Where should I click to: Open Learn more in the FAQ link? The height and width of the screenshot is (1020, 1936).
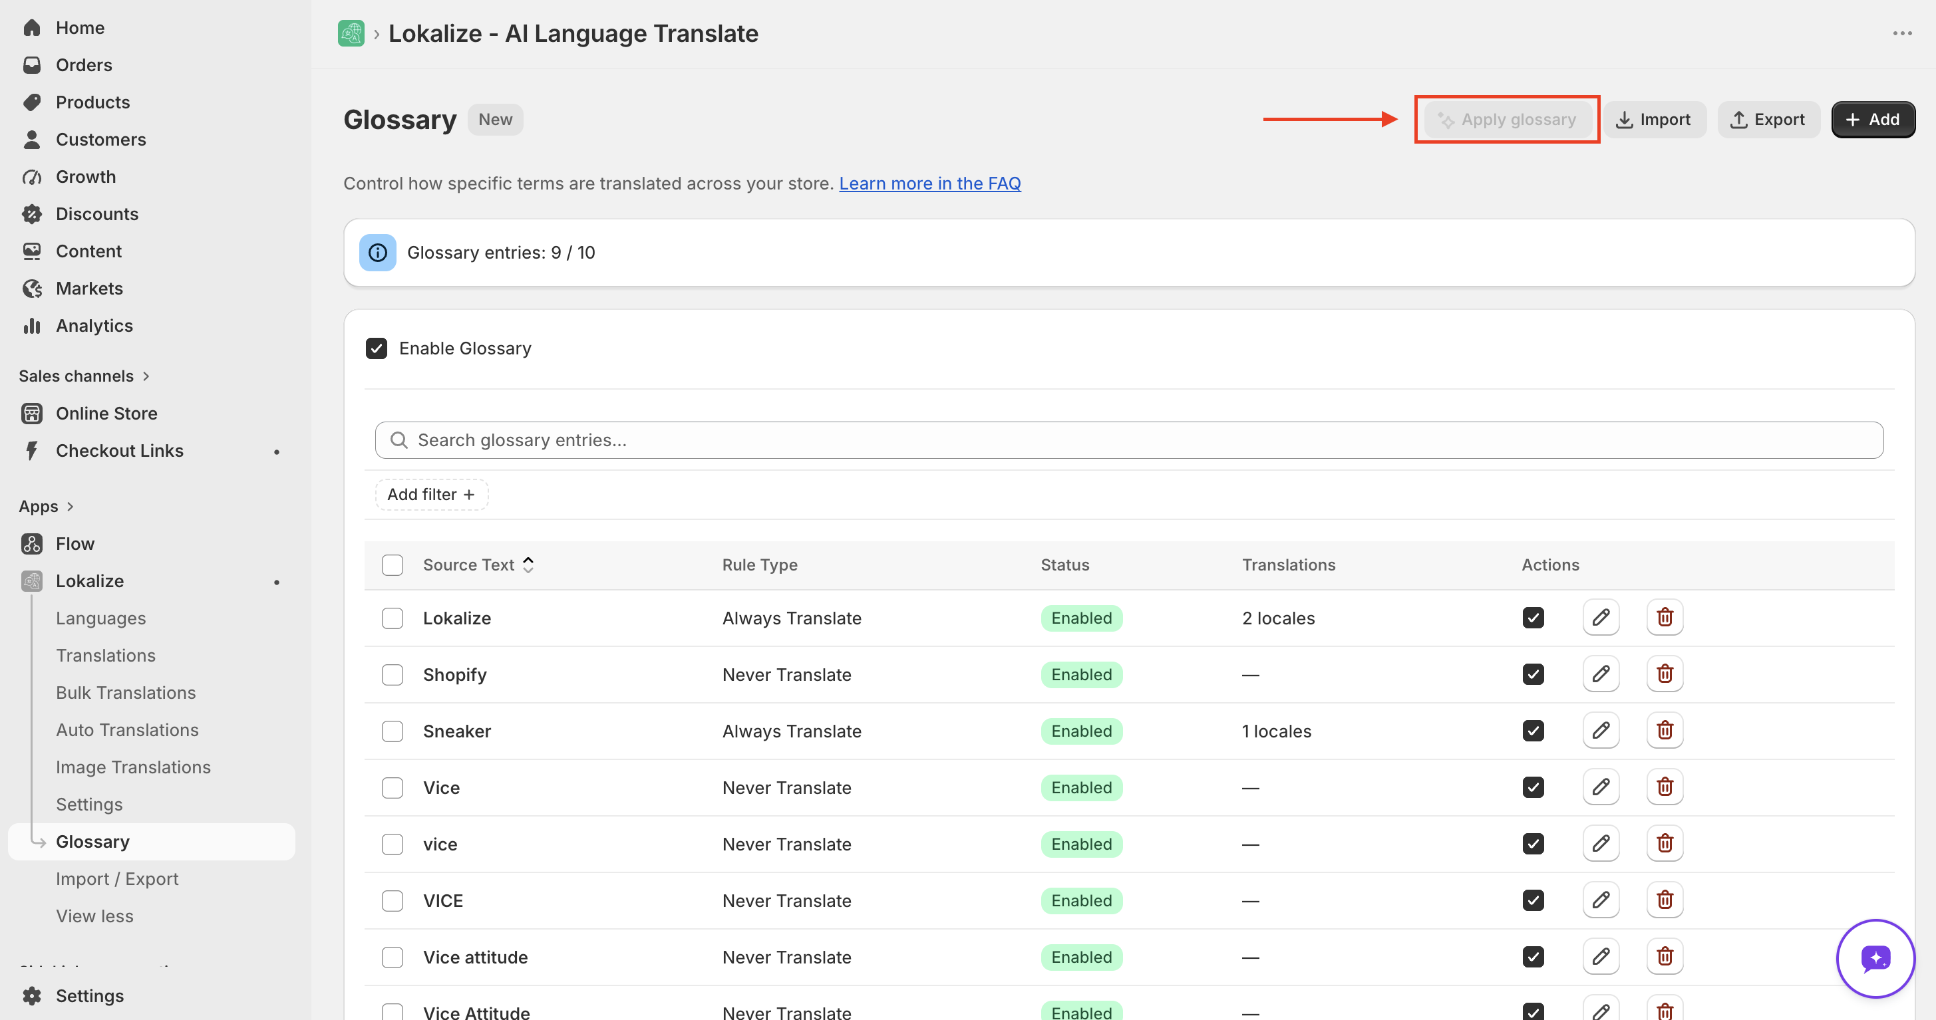[929, 184]
